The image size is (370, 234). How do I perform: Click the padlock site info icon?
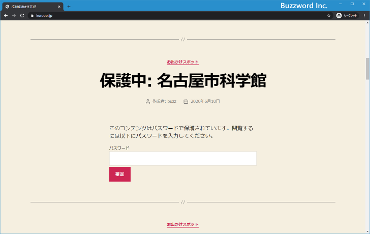coord(33,16)
